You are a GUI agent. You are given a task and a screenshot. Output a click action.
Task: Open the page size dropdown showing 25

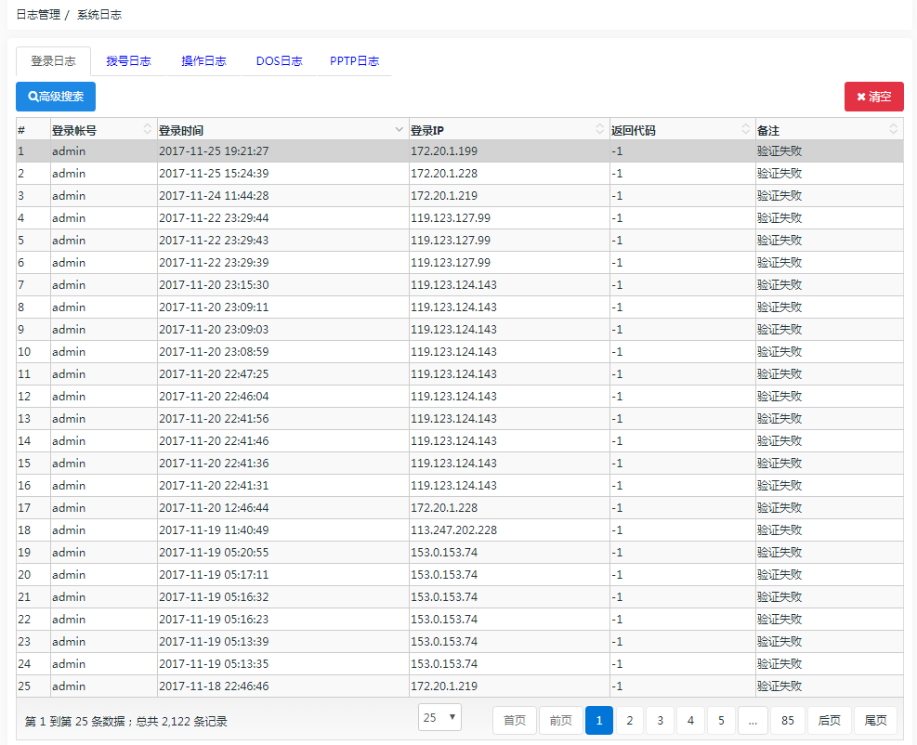[439, 717]
